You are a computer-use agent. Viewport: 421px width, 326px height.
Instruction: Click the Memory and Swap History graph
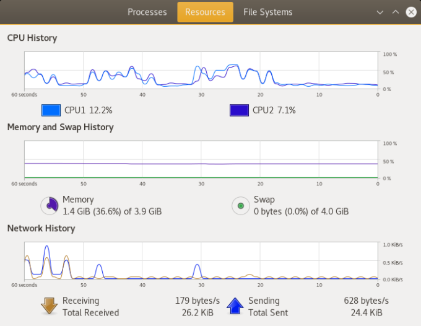(201, 160)
